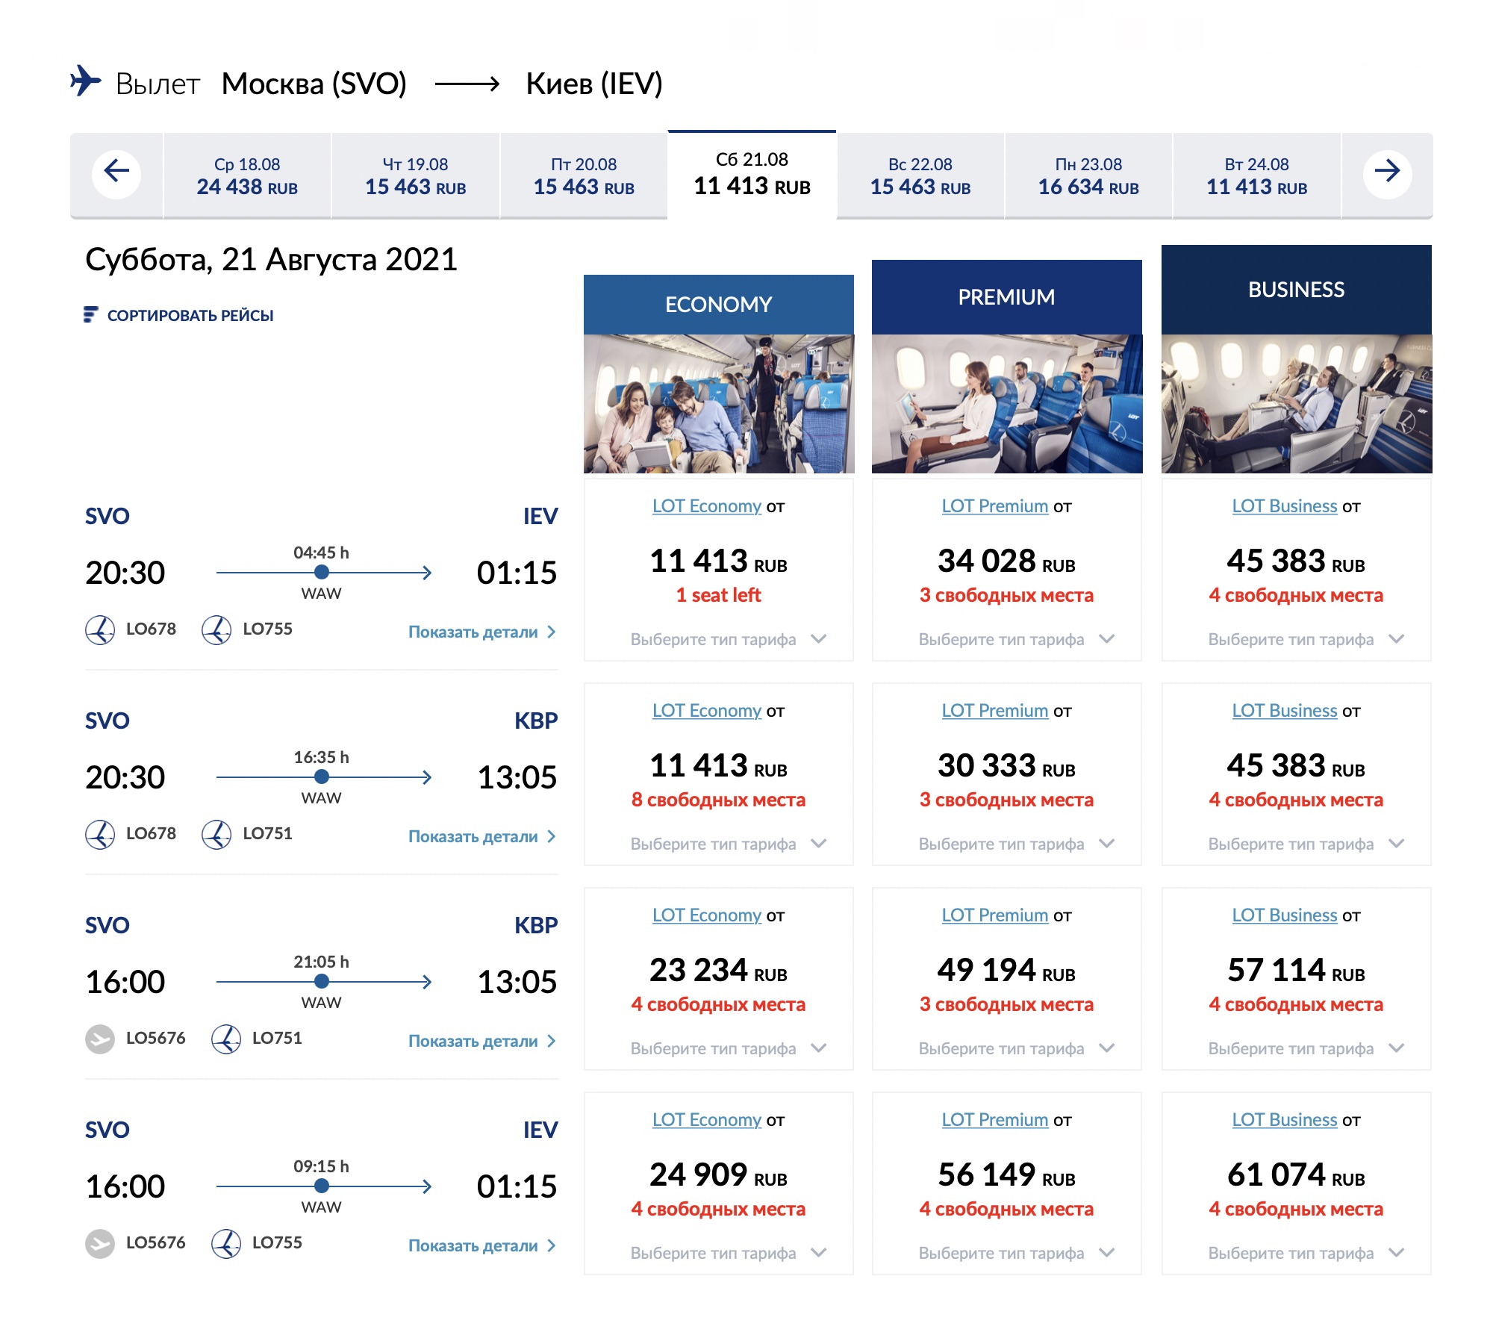Click the price 49 194 RUB
This screenshot has width=1493, height=1341.
[1006, 970]
